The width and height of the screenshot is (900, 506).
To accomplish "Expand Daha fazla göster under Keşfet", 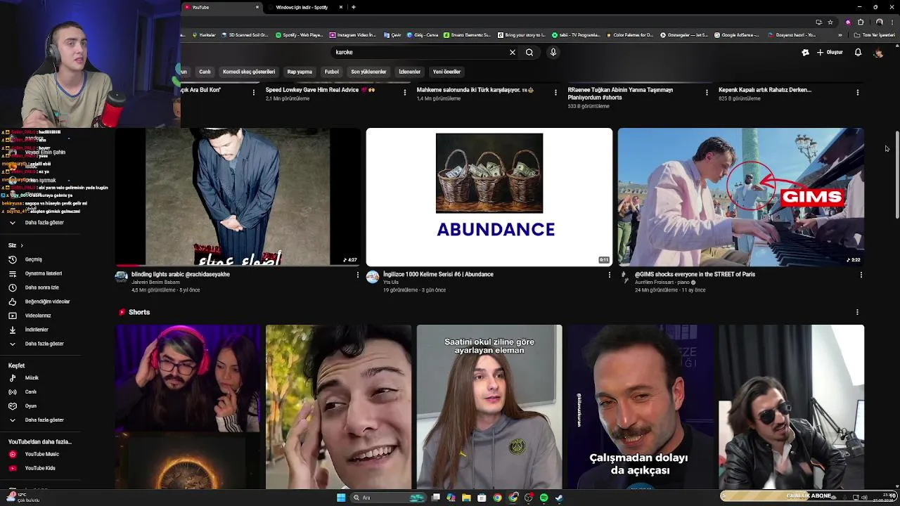I will 44,420.
